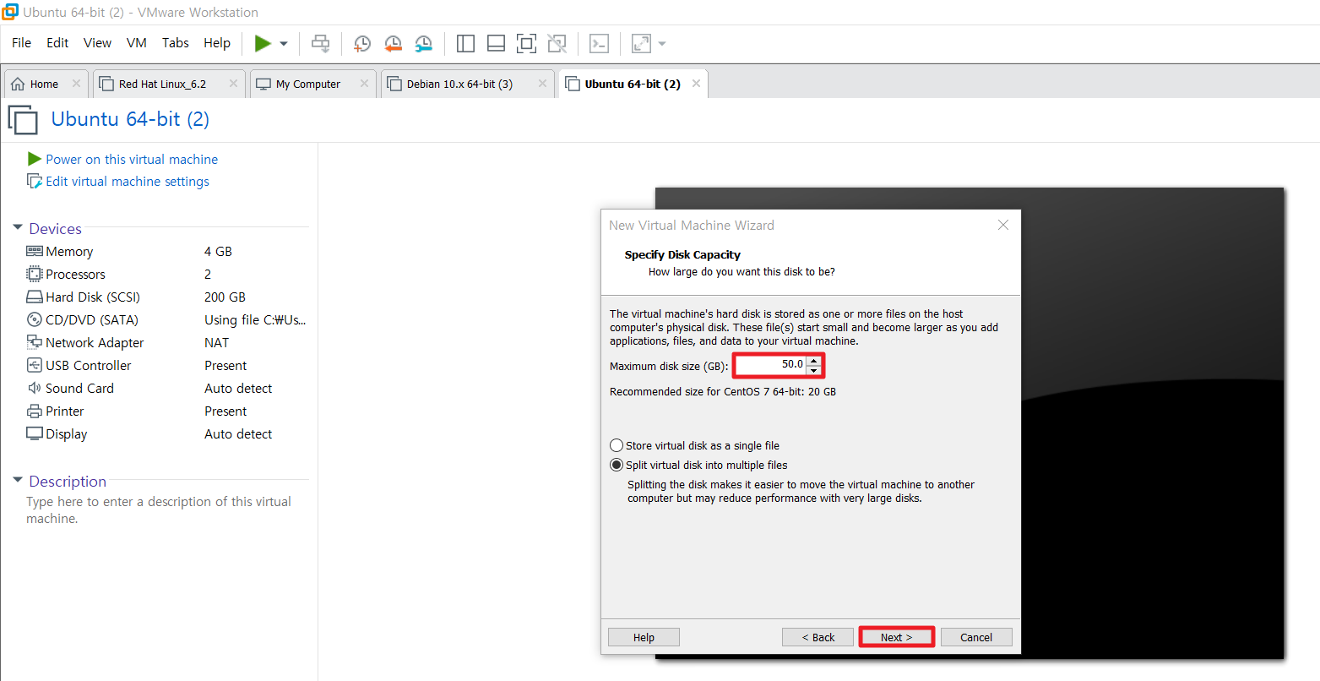Image resolution: width=1320 pixels, height=681 pixels.
Task: Click the 4 GB memory value
Action: (218, 252)
